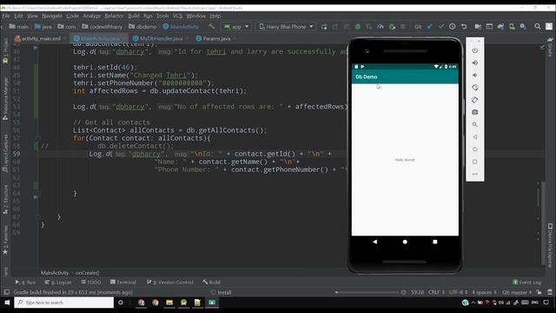Open the UTF-8 encoding selector

click(x=458, y=292)
